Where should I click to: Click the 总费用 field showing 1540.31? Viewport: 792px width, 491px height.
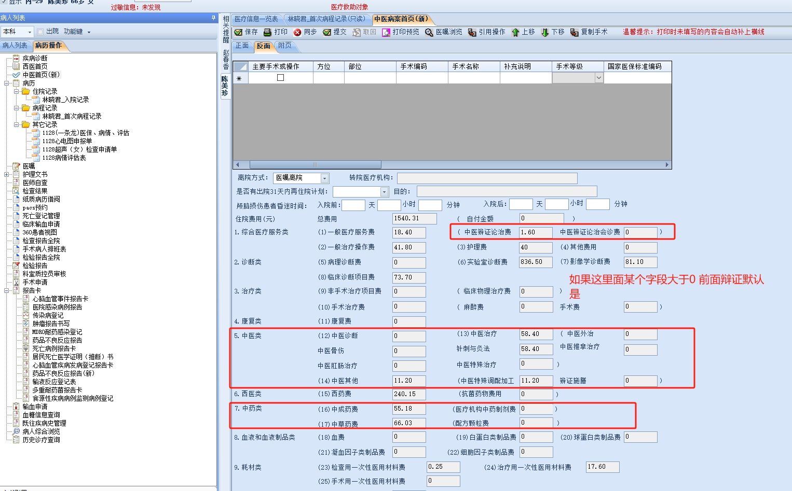pos(415,219)
